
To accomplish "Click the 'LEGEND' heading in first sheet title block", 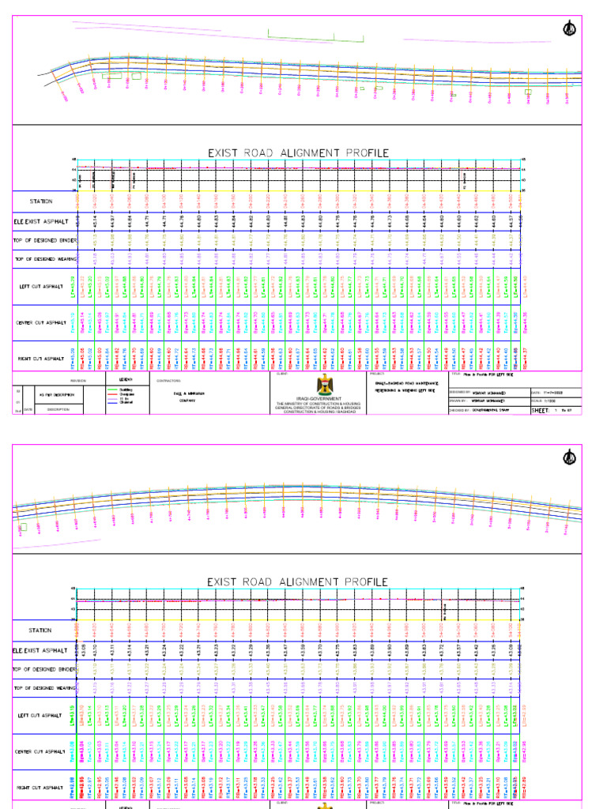I will (126, 379).
